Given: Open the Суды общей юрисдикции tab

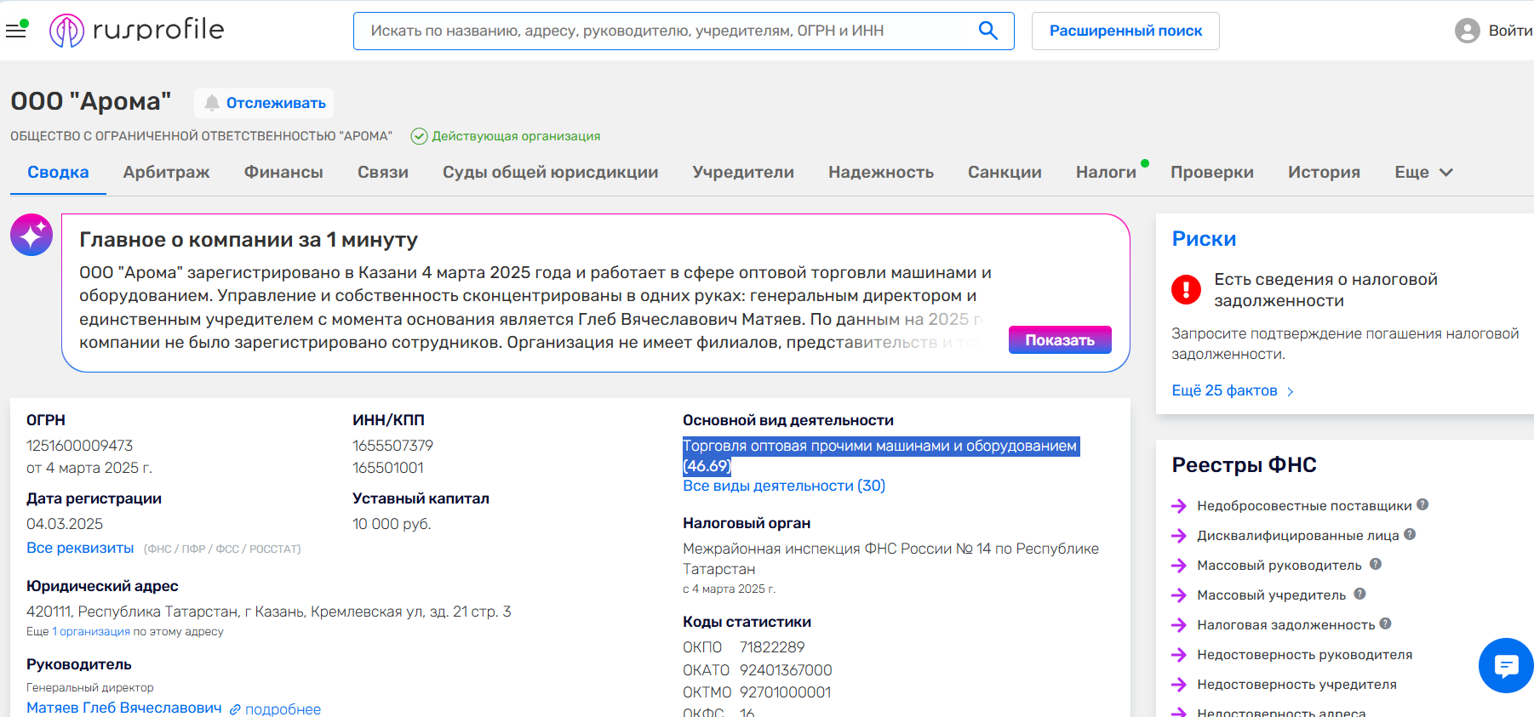Looking at the screenshot, I should pyautogui.click(x=551, y=172).
